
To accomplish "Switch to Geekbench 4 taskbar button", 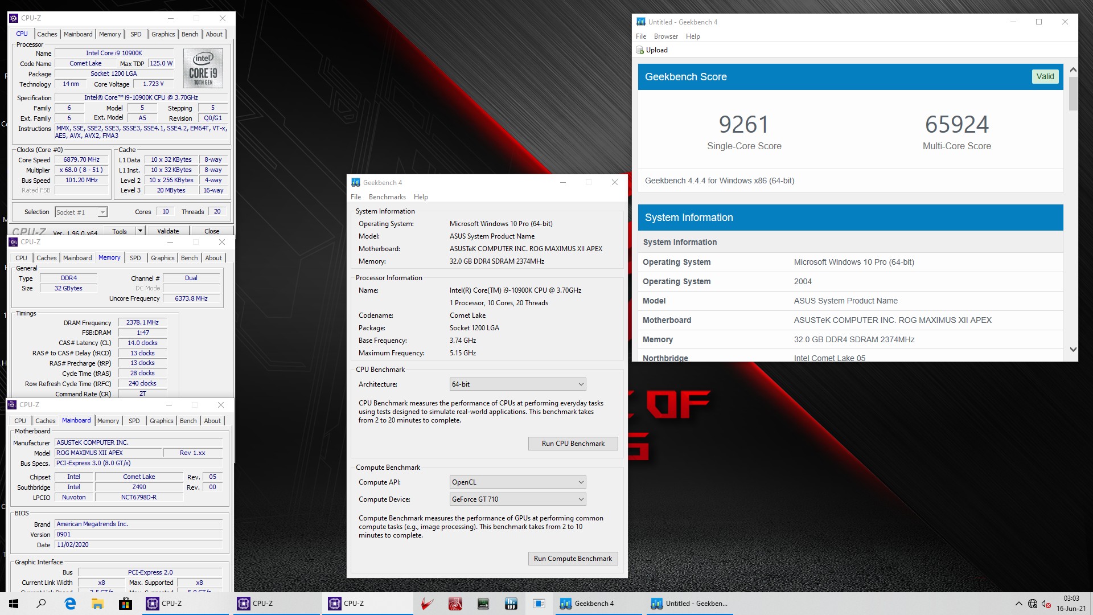I will (x=599, y=604).
